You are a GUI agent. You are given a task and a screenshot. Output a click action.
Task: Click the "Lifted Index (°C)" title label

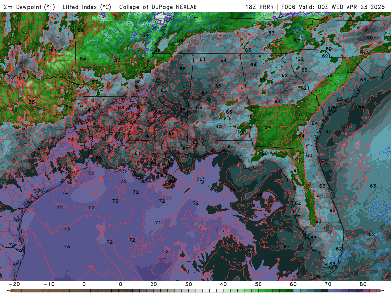[x=87, y=7]
